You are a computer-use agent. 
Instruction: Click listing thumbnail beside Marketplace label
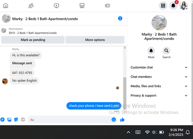pyautogui.click(x=4, y=30)
